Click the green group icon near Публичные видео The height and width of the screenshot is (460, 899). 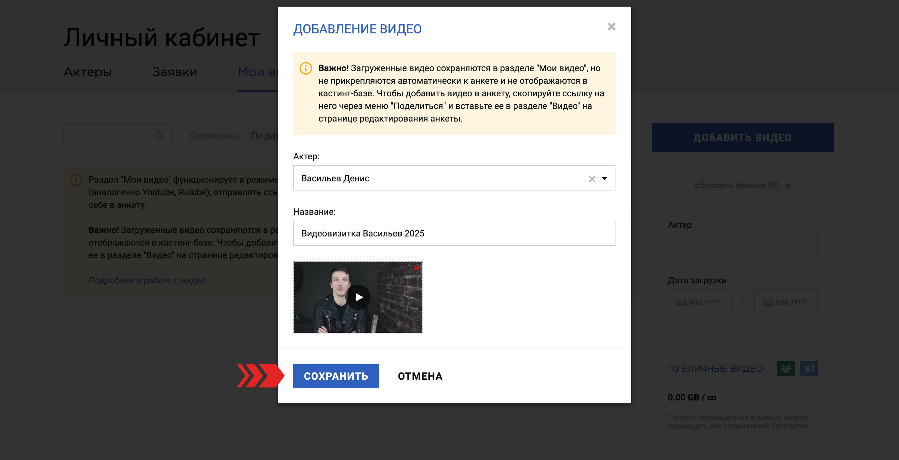coord(786,369)
